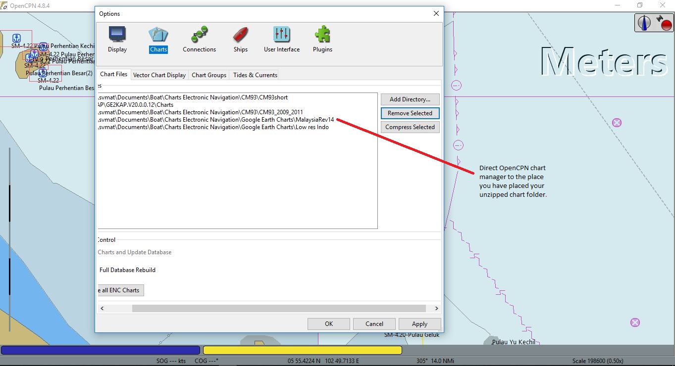The width and height of the screenshot is (675, 366).
Task: Confirm settings with the OK button
Action: (x=328, y=323)
